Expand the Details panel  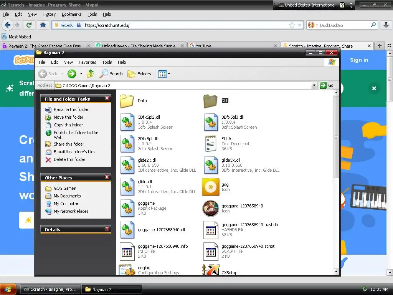(107, 229)
